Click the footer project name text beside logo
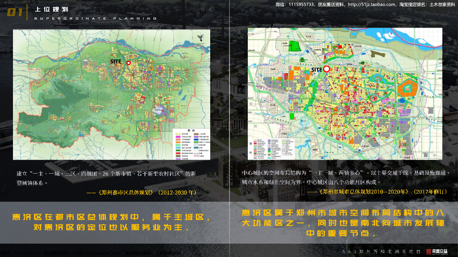This screenshot has height=257, width=458. 382,252
